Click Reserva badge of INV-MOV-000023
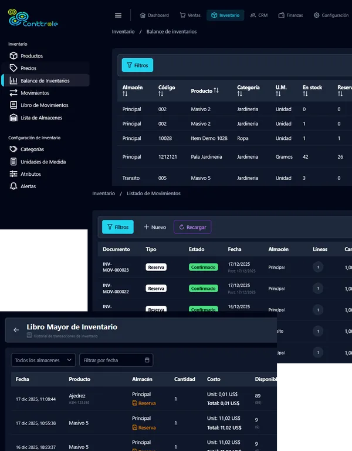This screenshot has height=451, width=352. (156, 267)
